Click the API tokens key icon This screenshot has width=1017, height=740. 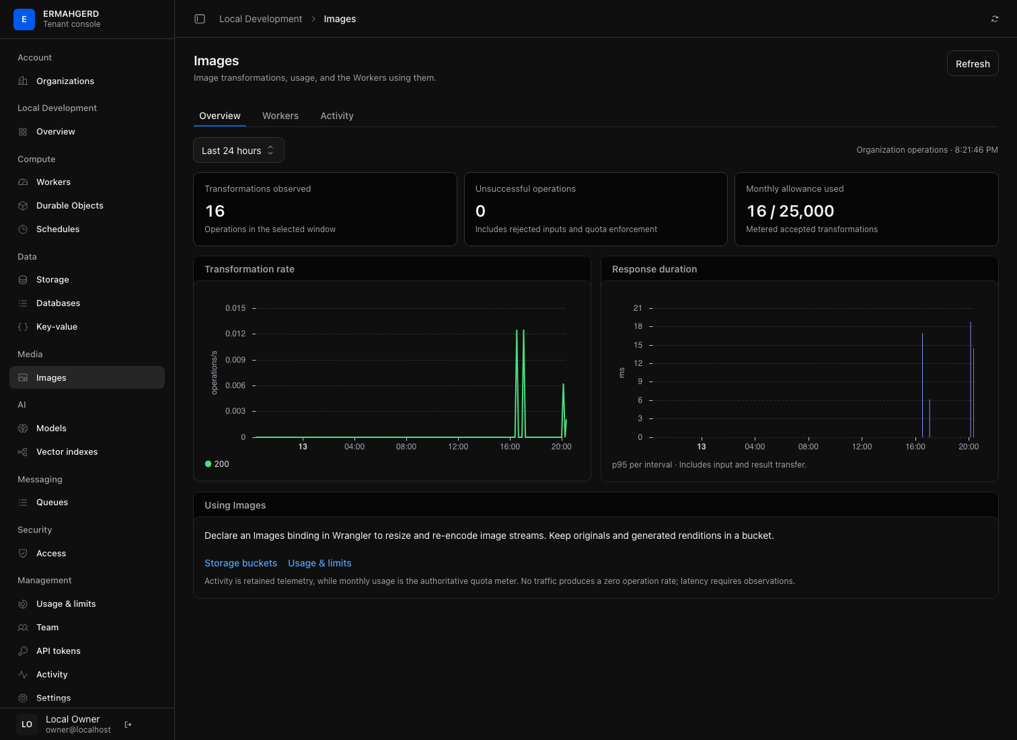(x=23, y=651)
